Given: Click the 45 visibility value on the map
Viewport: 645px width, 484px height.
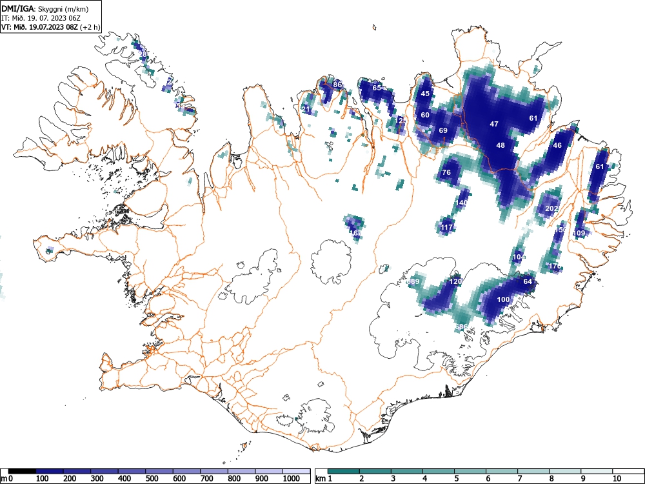Looking at the screenshot, I should point(425,94).
